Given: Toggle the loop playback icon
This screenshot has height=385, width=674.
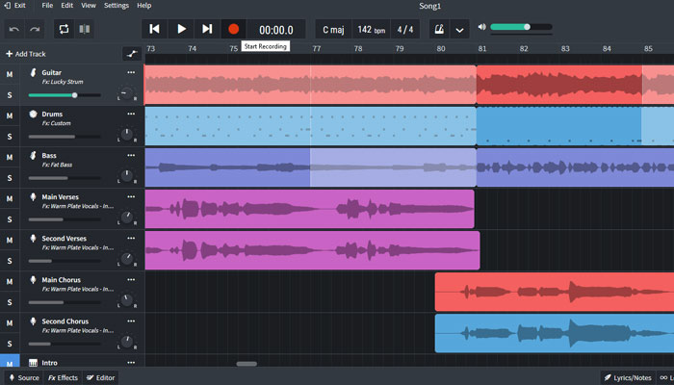Looking at the screenshot, I should tap(64, 30).
